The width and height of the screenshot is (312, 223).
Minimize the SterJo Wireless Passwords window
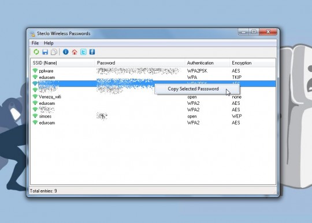coord(243,32)
